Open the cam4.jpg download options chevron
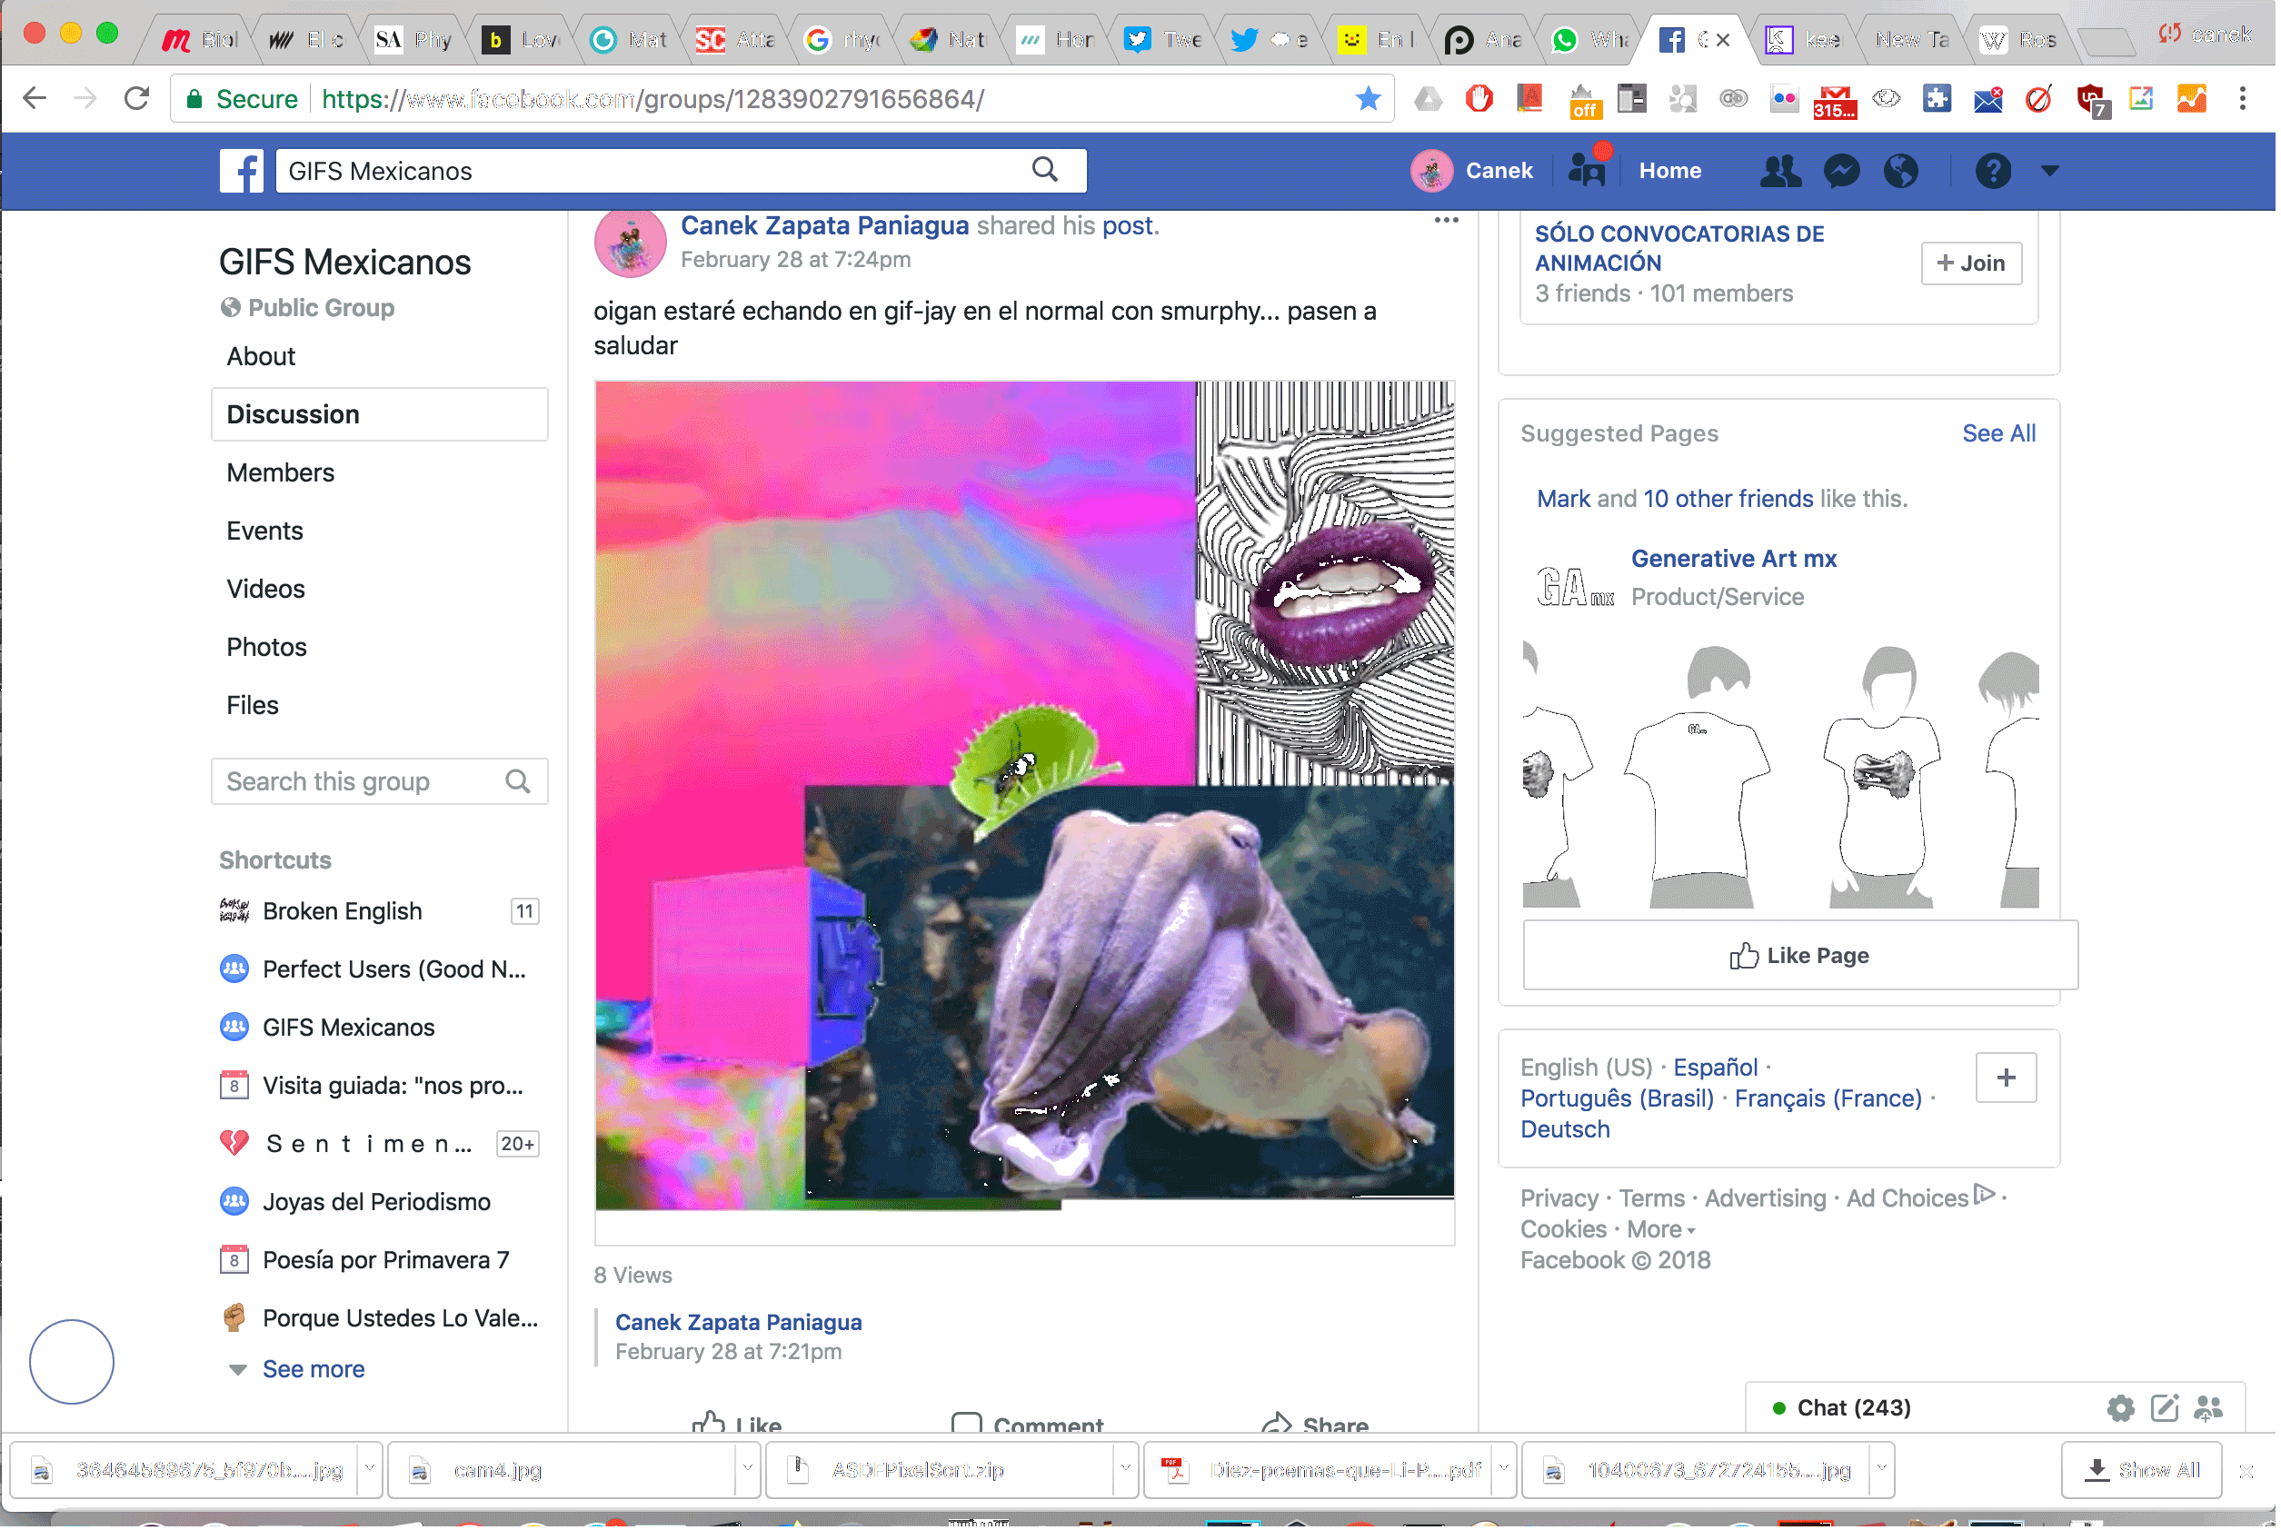2281x1530 pixels. [748, 1470]
